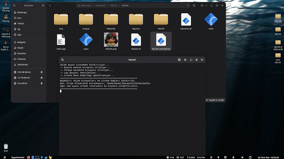Click SELDA in the path bar
The image size is (284, 159).
click(x=114, y=5)
